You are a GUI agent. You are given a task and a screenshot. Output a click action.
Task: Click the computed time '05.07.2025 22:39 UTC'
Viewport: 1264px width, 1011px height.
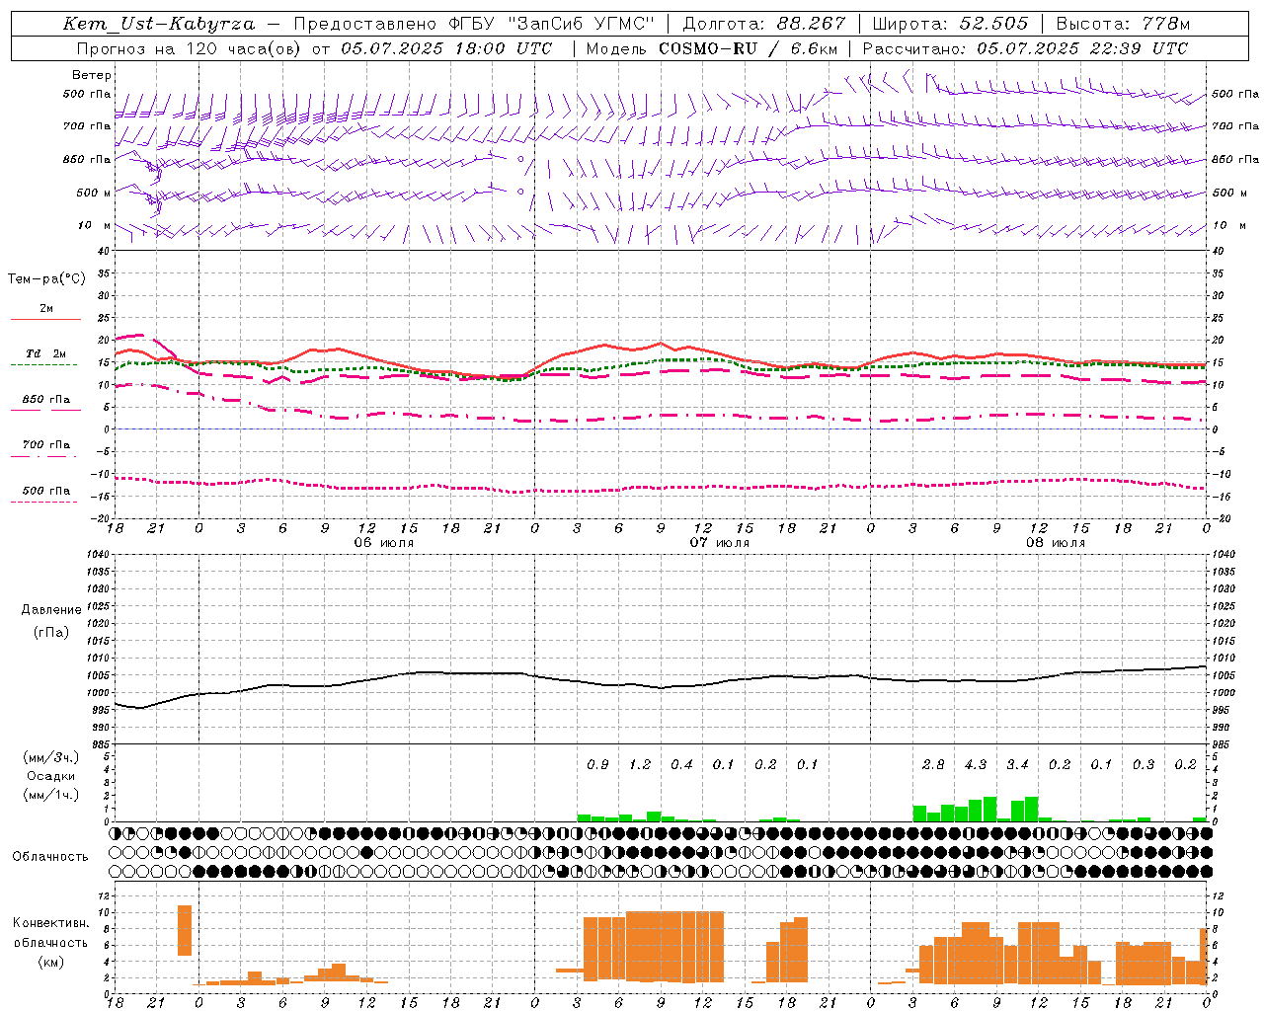click(x=1082, y=48)
